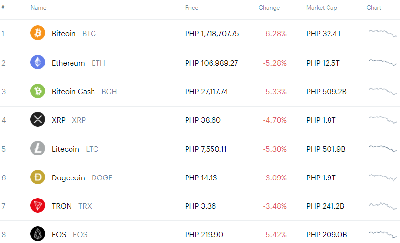Click the Bitcoin Cash name link
Screen dimensions: 400x243
click(73, 92)
